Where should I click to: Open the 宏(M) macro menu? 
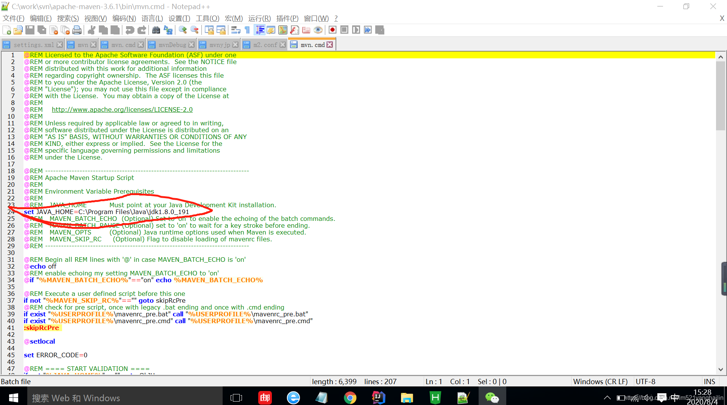(234, 18)
